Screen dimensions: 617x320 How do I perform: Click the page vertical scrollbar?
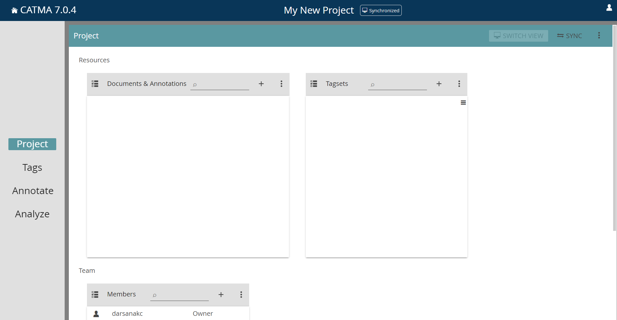click(615, 128)
